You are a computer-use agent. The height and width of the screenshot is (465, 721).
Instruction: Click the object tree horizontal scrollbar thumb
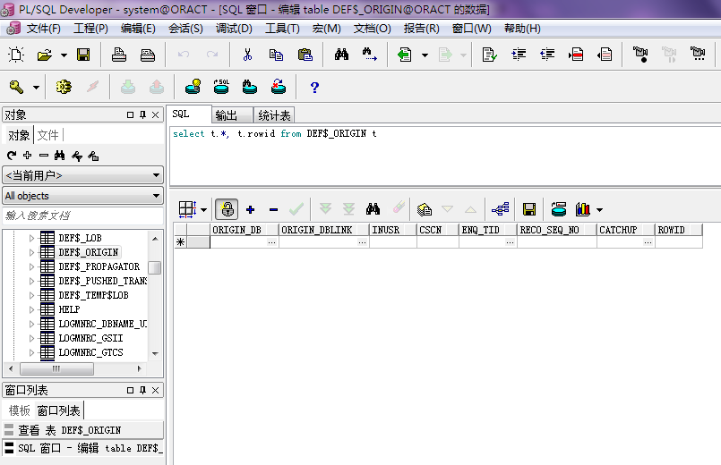click(57, 368)
